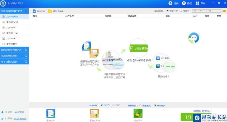The height and width of the screenshot is (122, 227).
Task: Select 文件转图片 in sidebar
Action: (14, 44)
